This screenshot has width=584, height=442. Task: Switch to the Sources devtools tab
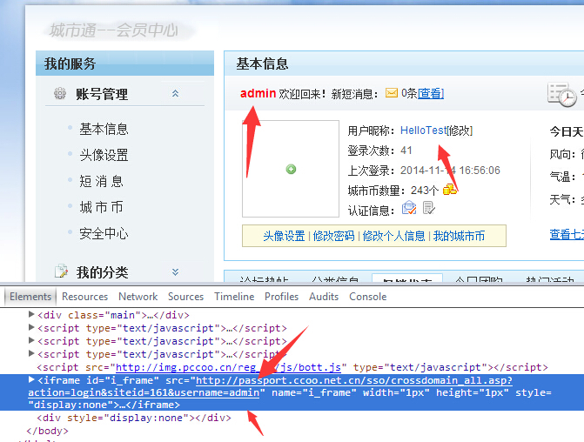[x=185, y=297]
